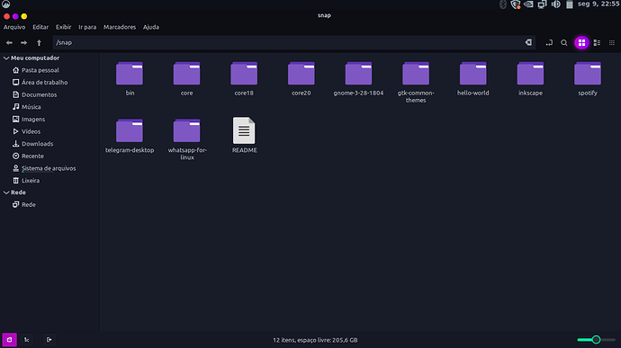Open the battery tray icon
This screenshot has width=621, height=348.
pyautogui.click(x=570, y=4)
